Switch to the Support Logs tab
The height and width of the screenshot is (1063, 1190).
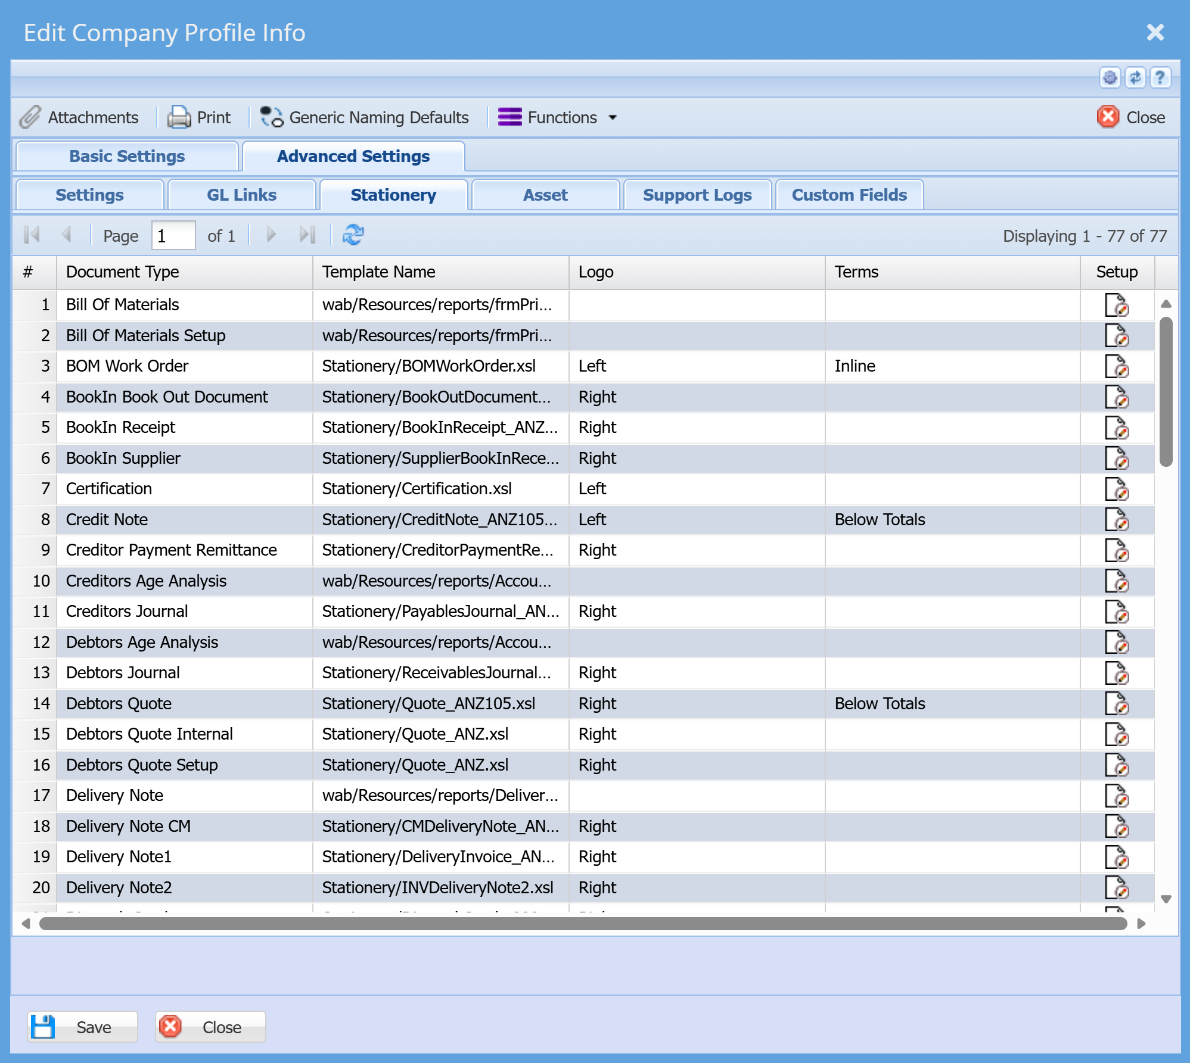[697, 195]
